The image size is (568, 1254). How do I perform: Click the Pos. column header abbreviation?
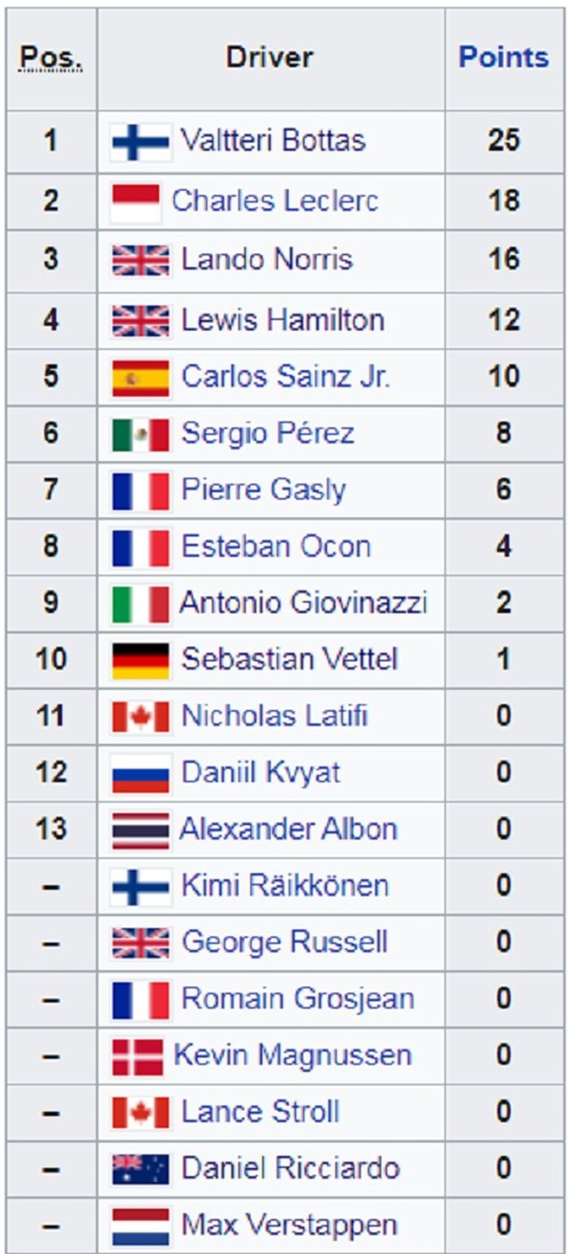pyautogui.click(x=50, y=58)
